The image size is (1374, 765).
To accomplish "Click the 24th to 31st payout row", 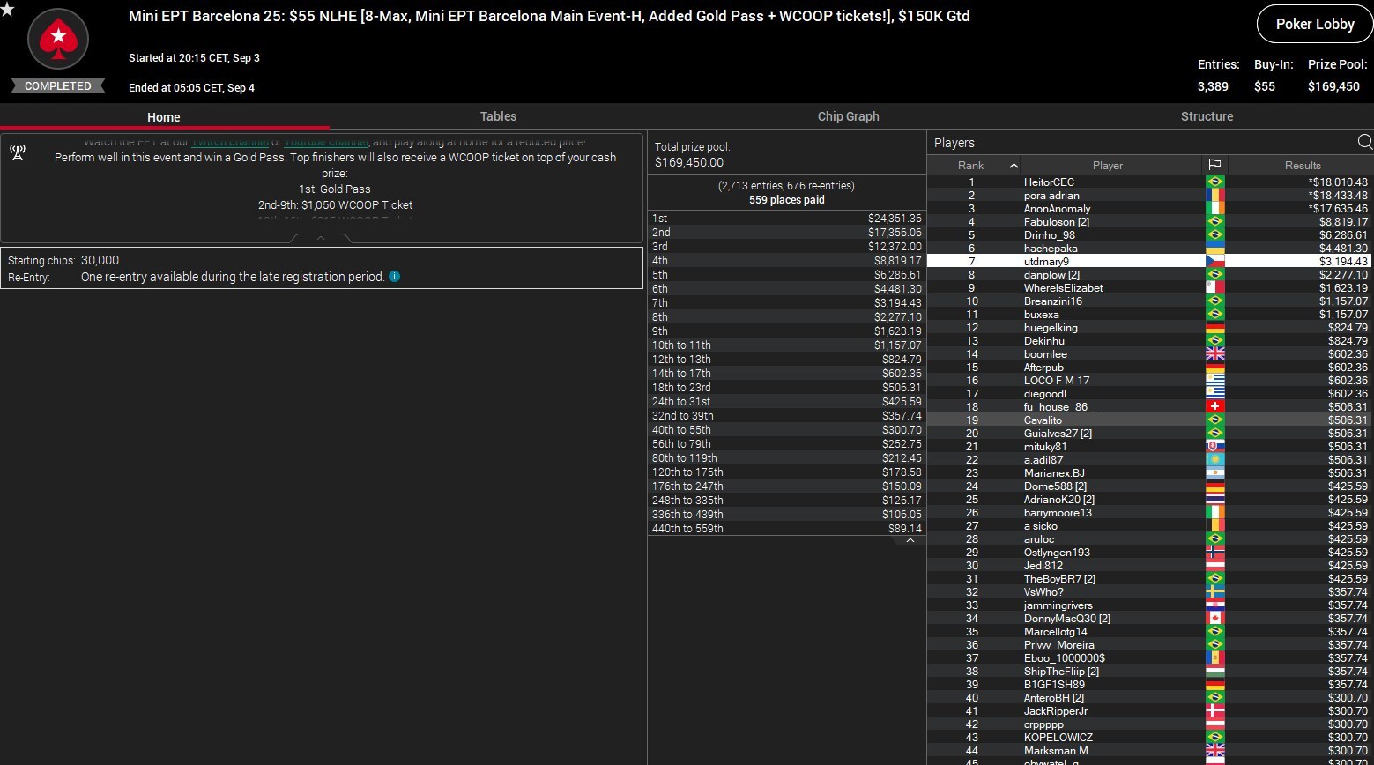I will (x=786, y=401).
